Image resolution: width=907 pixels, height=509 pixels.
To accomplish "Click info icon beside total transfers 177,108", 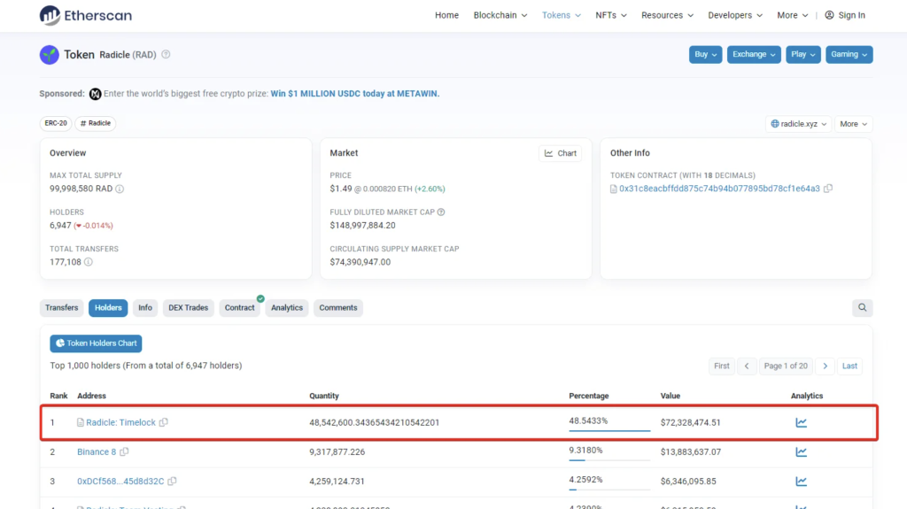I will [89, 262].
